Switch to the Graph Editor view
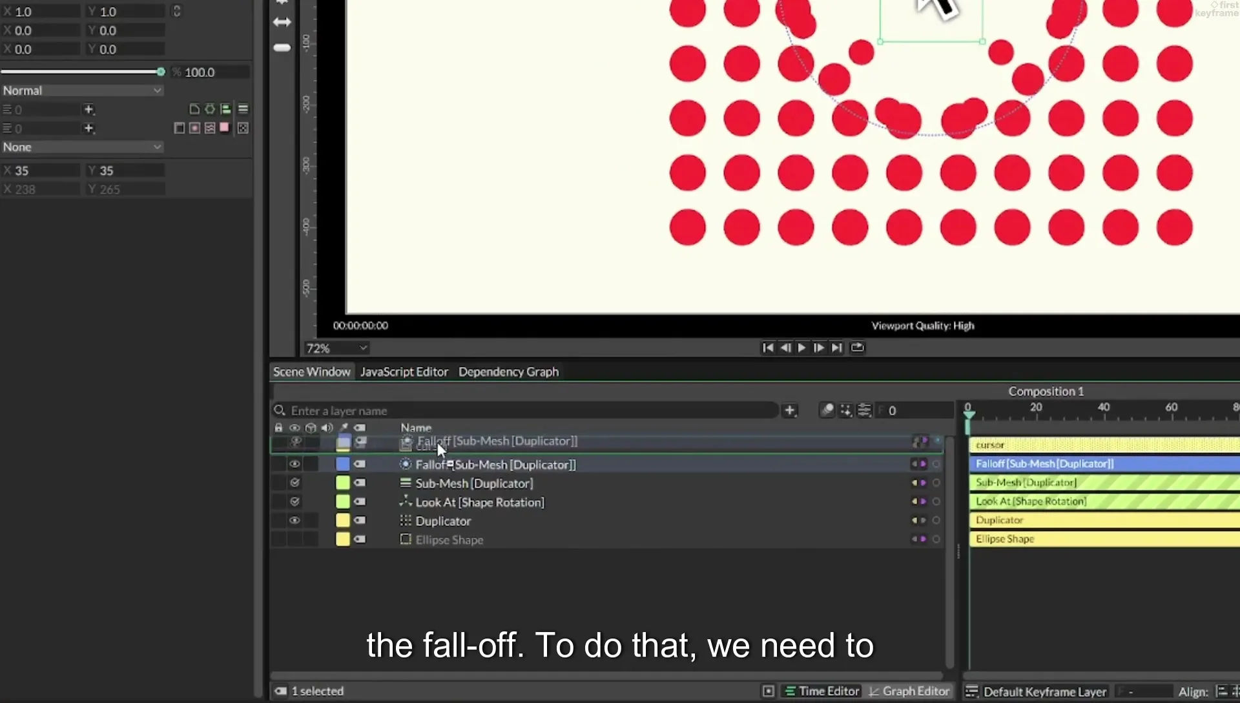The image size is (1240, 703). click(x=909, y=691)
